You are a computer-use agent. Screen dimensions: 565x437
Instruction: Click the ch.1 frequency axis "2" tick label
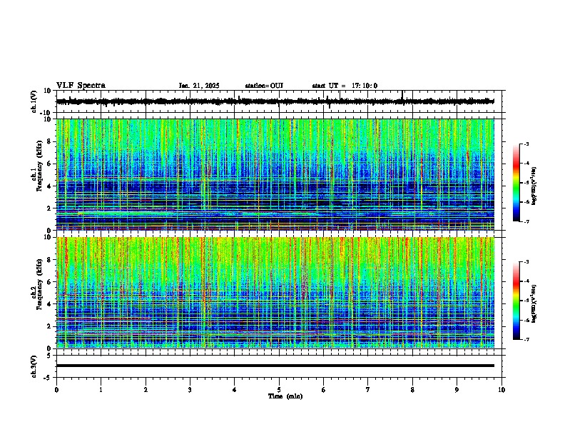(50, 208)
